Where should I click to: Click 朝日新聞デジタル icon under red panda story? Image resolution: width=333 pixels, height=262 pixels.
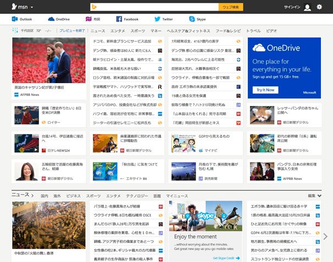279,122
